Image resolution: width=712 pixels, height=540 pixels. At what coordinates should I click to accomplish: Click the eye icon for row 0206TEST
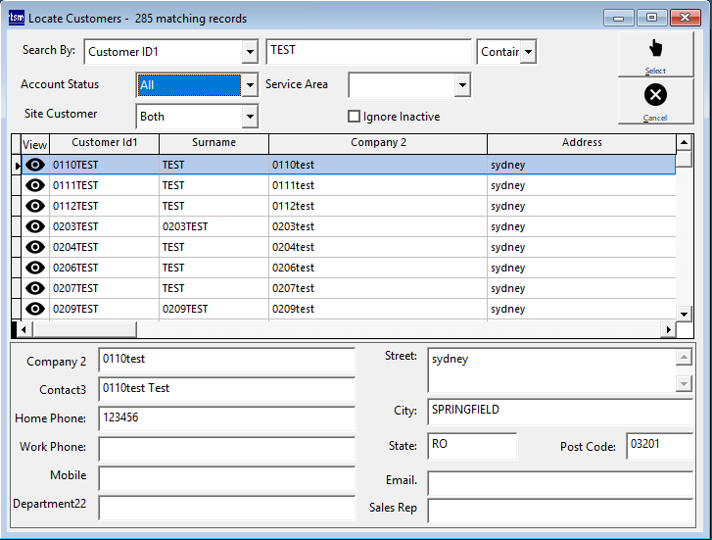35,268
